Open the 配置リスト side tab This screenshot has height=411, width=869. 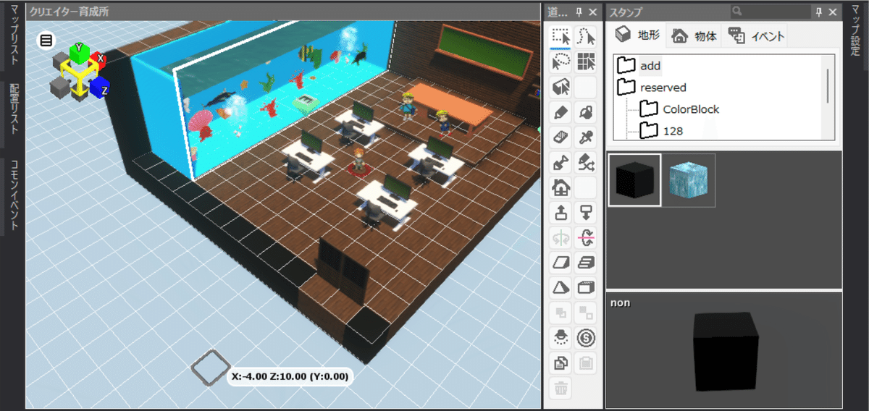(14, 109)
